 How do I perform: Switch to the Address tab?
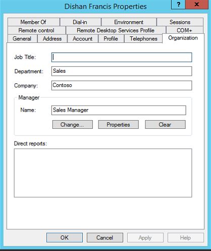[52, 38]
